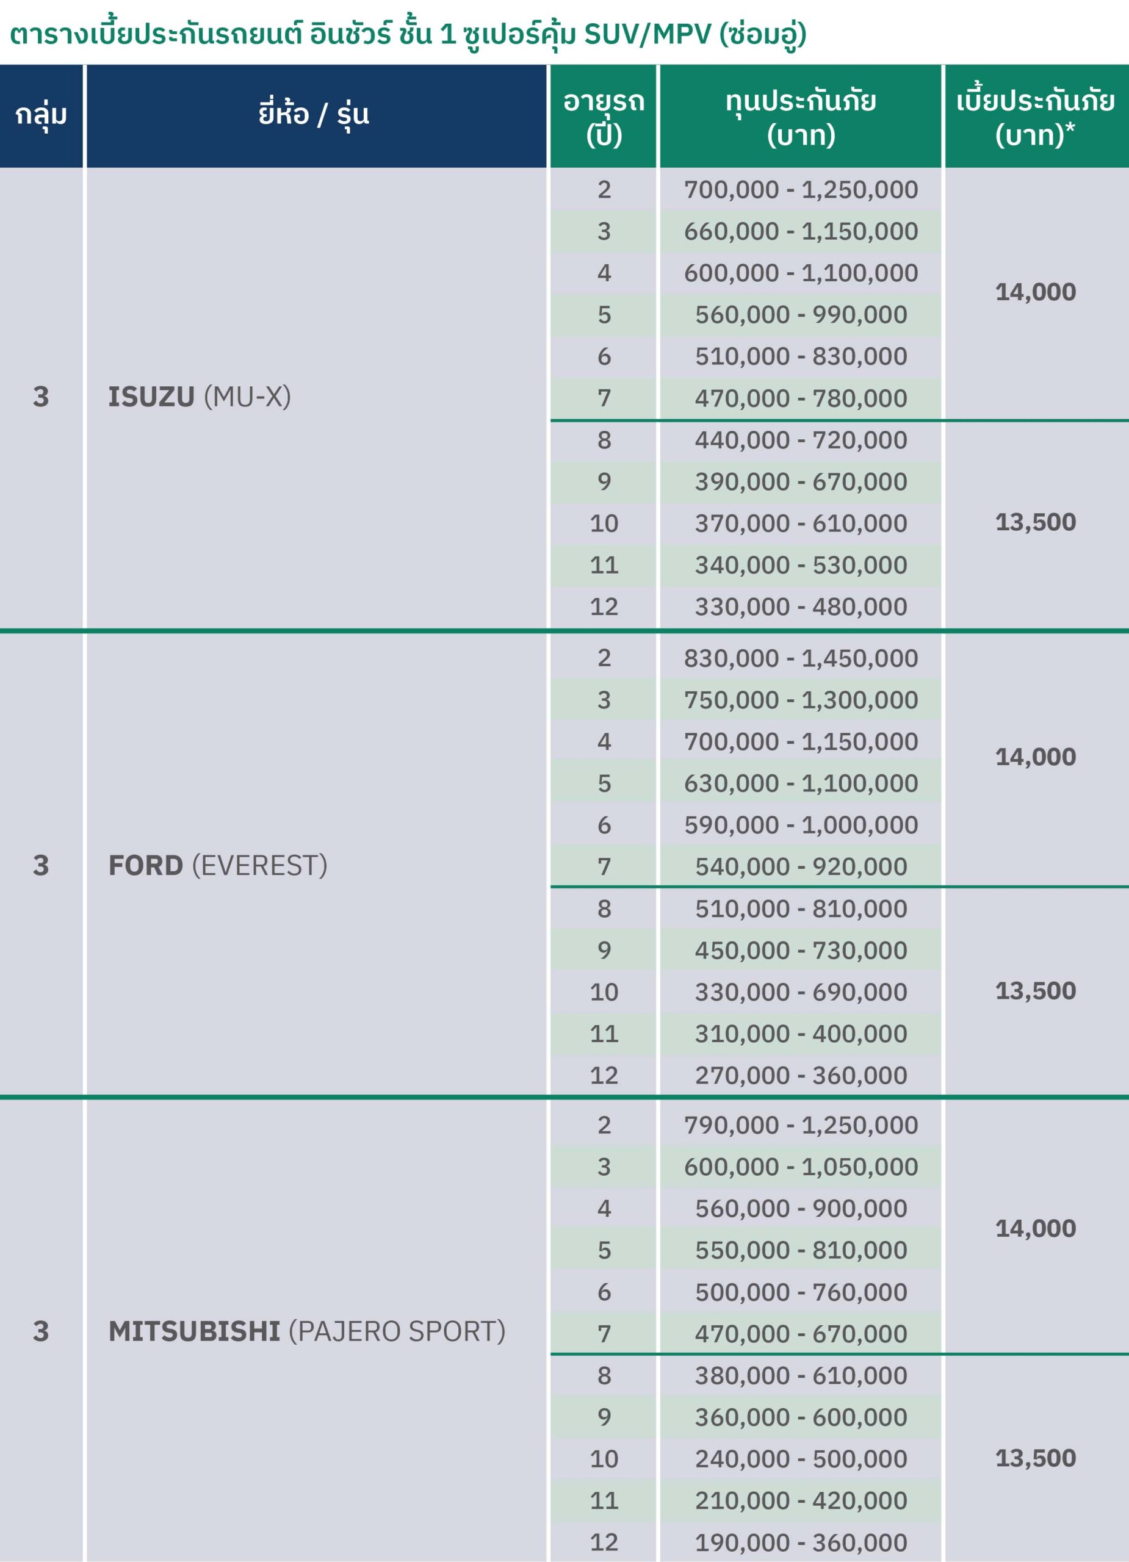
Task: Click the 270,000 - 360,000 row for FORD
Action: 801,1074
